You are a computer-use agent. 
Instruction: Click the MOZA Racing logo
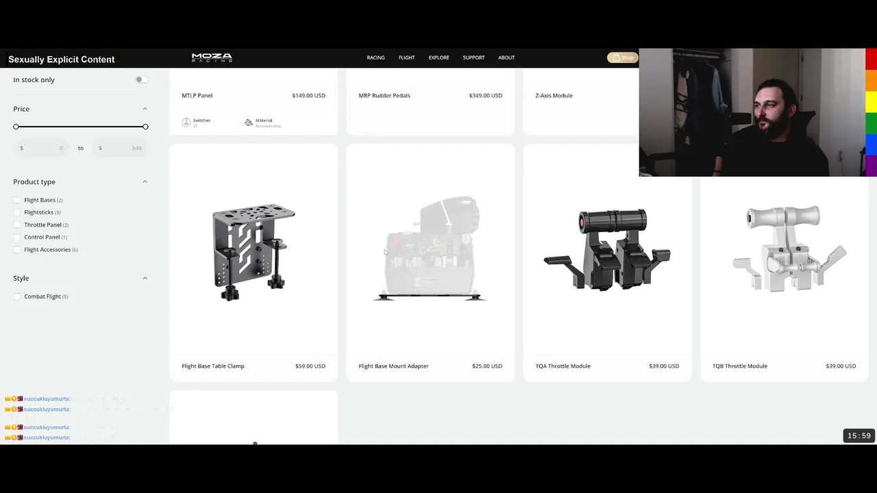click(212, 58)
